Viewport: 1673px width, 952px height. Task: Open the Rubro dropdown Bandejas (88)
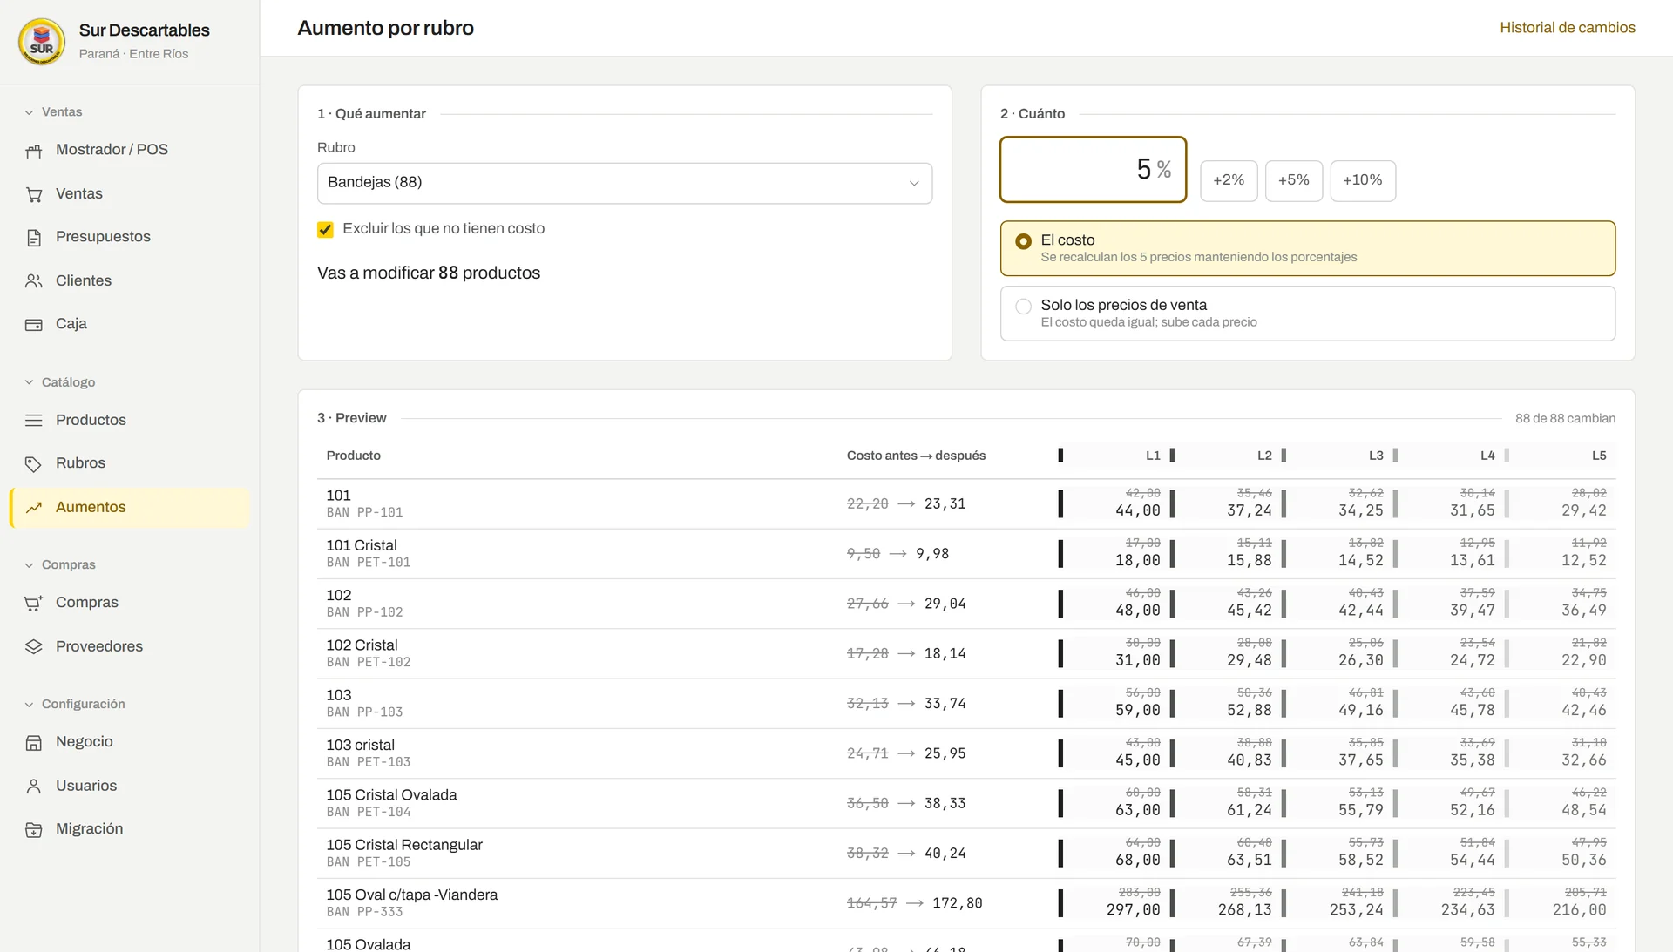pyautogui.click(x=625, y=183)
